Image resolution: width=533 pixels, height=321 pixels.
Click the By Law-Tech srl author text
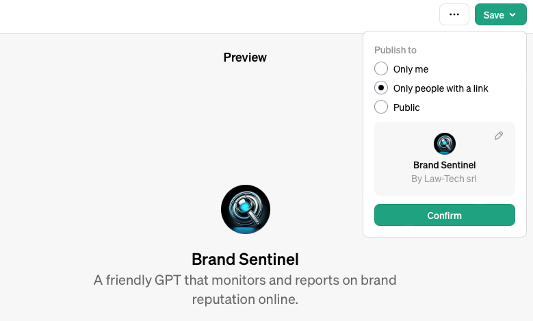(445, 179)
